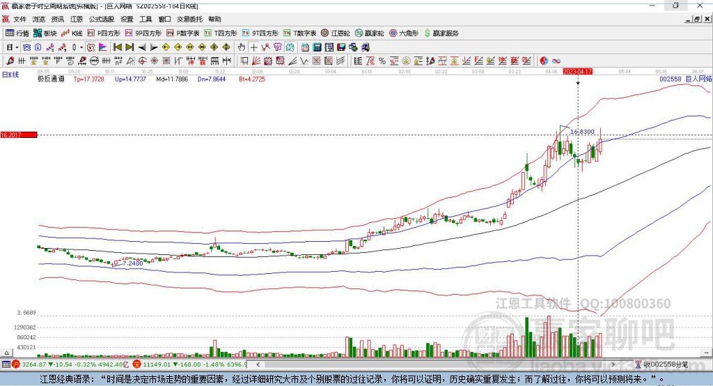
Task: Open 赢家服务 service link
Action: tap(441, 33)
